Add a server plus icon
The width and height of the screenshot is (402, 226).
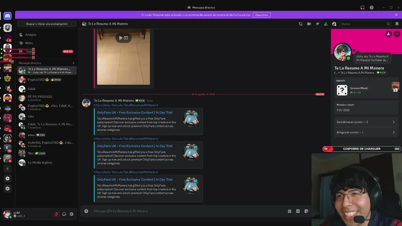[8, 179]
